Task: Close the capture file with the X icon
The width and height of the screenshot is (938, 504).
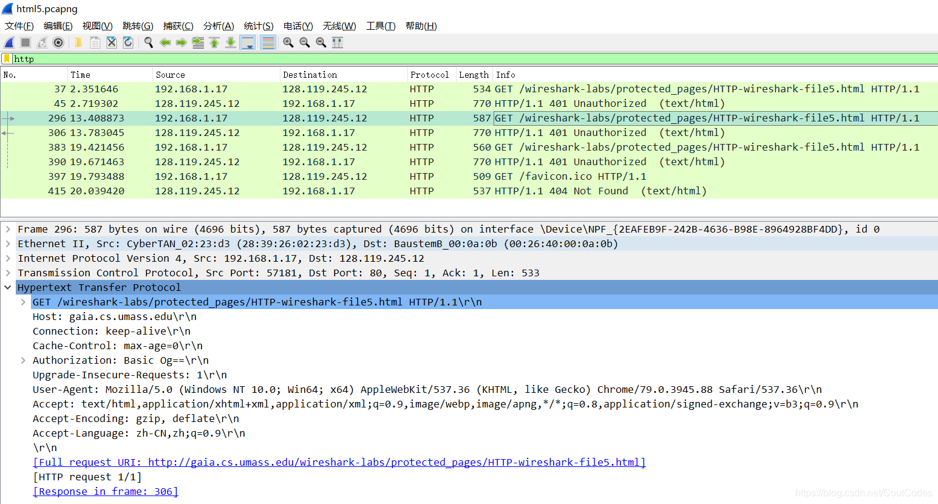Action: (112, 43)
